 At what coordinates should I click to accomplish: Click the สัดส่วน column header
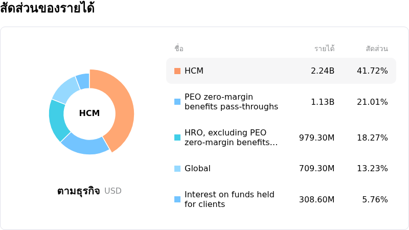click(377, 49)
